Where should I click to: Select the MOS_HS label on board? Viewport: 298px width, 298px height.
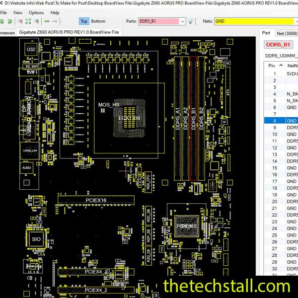click(x=109, y=105)
